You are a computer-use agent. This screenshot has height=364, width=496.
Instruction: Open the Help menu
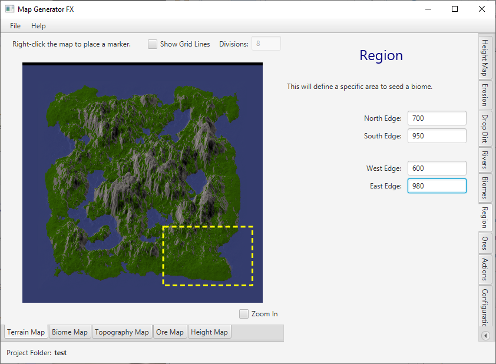click(x=38, y=26)
